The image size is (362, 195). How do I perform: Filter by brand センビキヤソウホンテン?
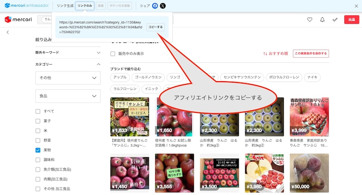click(x=242, y=77)
